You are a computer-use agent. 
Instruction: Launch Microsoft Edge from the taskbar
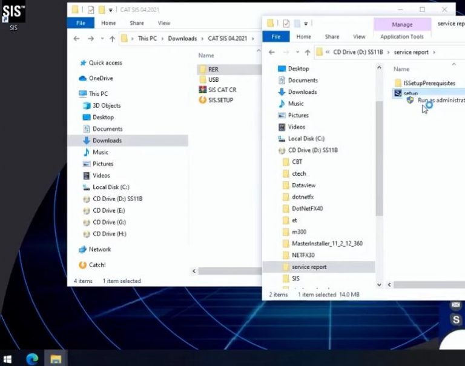[32, 359]
